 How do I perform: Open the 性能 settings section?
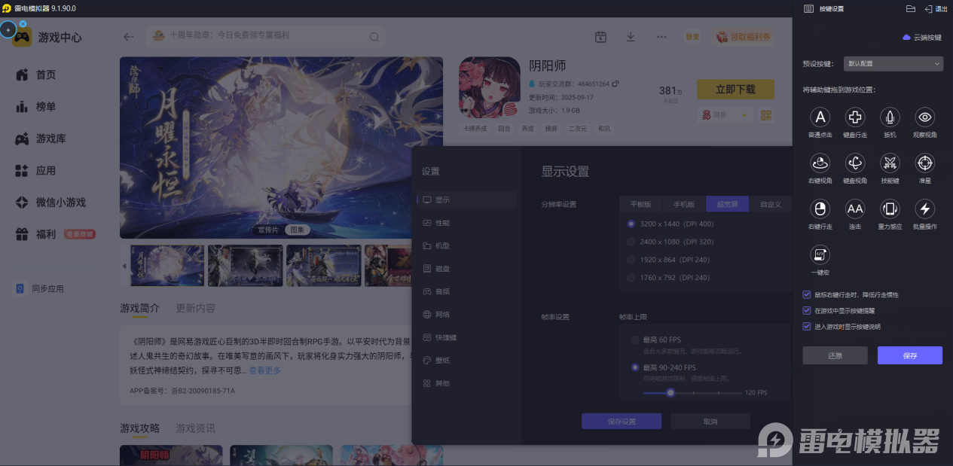(467, 223)
